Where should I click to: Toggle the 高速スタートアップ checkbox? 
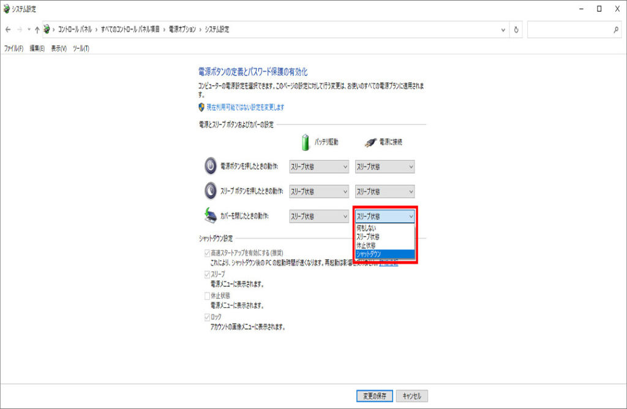pyautogui.click(x=207, y=253)
